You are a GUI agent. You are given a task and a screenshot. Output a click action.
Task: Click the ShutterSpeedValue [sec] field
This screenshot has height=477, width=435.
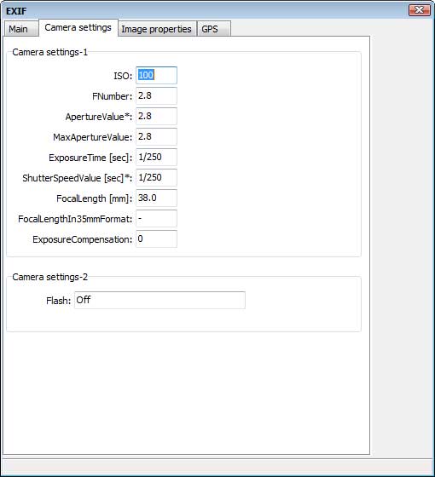[x=156, y=177]
